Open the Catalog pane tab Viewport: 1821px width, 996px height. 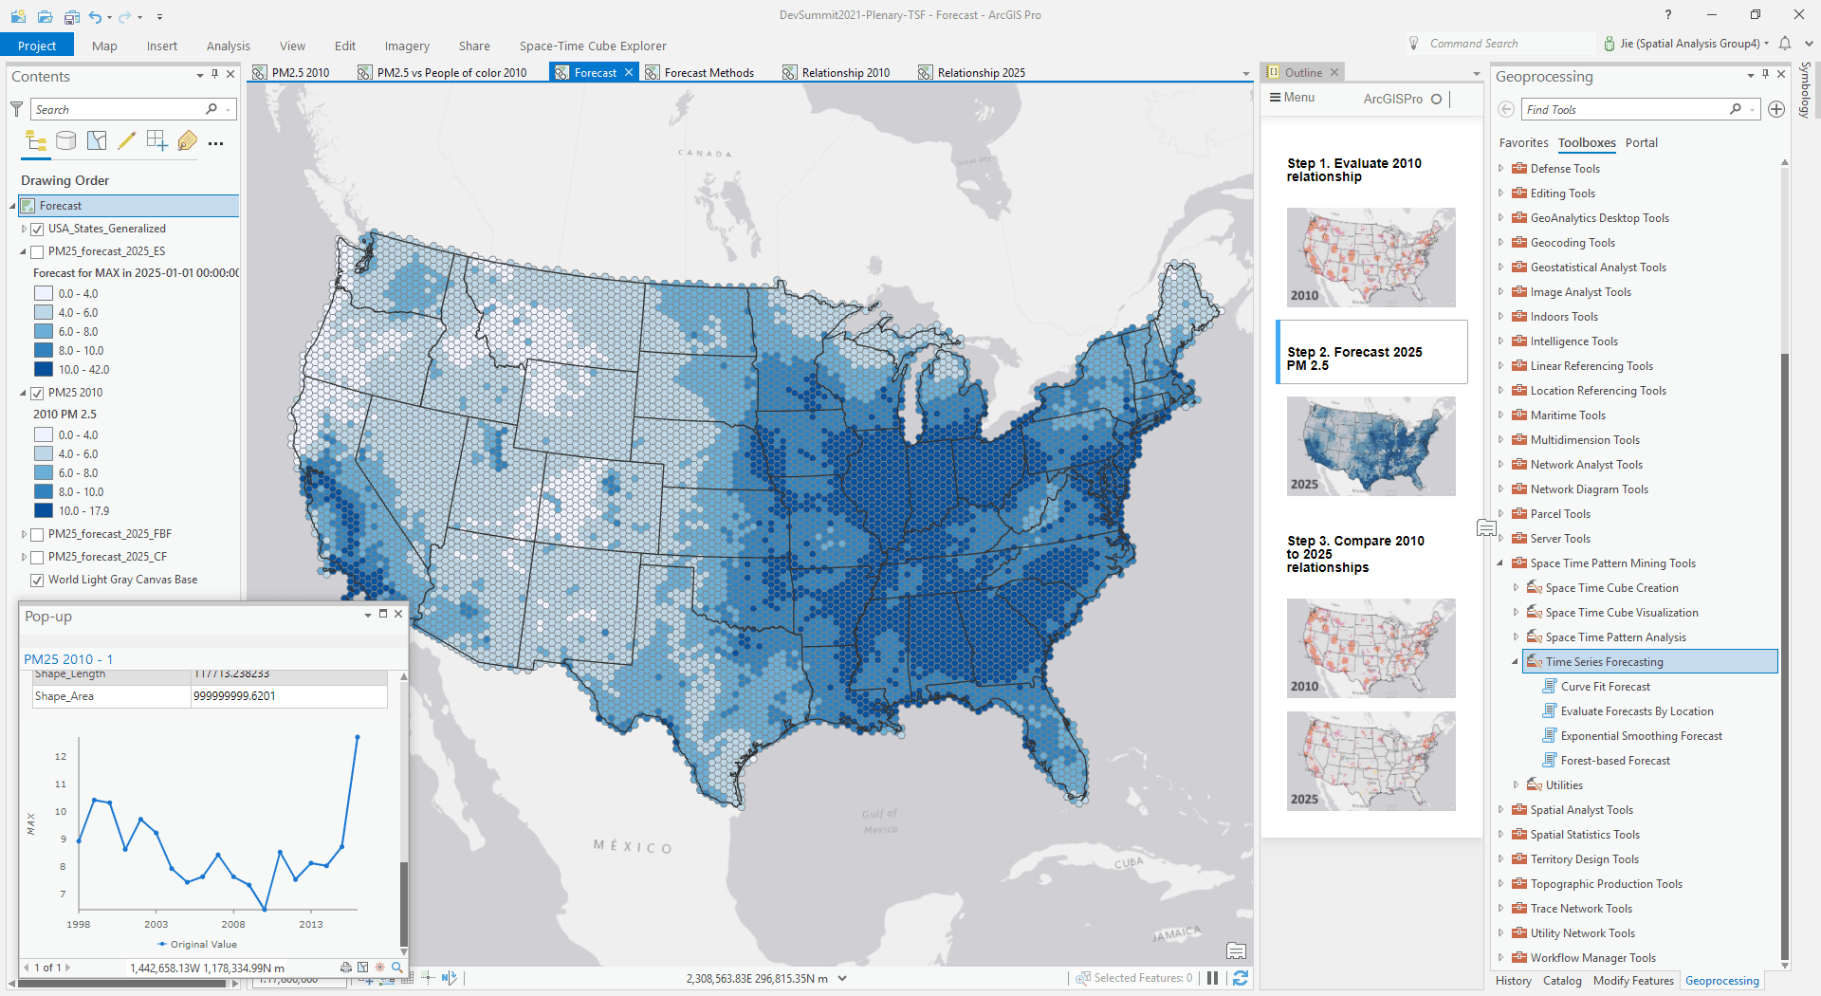[1562, 981]
